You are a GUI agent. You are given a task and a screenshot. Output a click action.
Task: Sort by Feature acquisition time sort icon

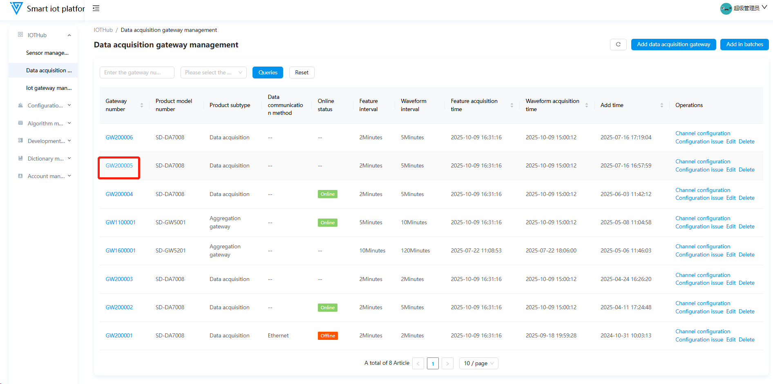pyautogui.click(x=512, y=105)
